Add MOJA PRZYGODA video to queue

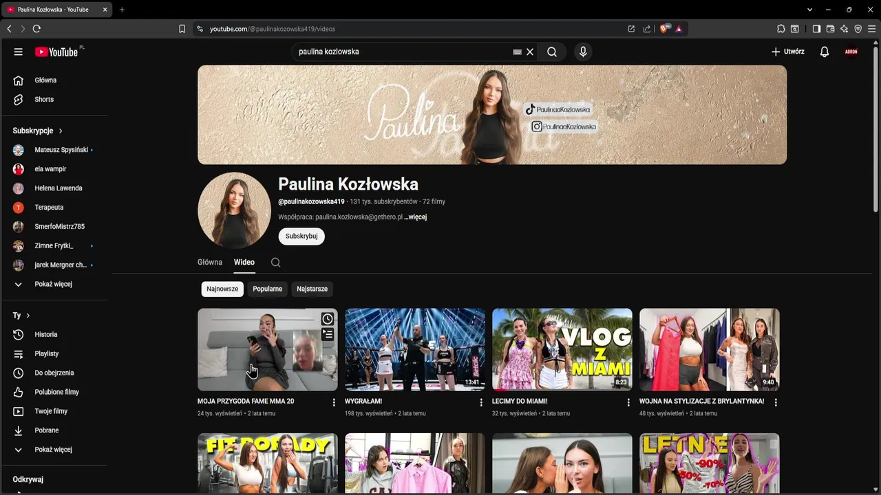click(328, 334)
